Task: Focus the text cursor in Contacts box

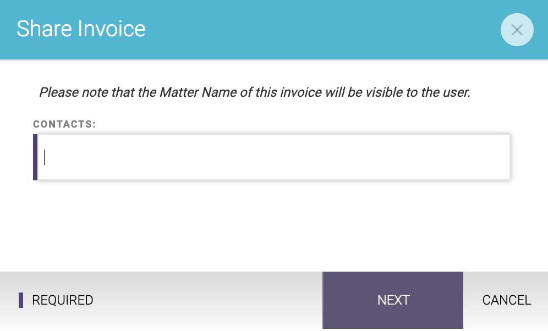Action: [45, 157]
